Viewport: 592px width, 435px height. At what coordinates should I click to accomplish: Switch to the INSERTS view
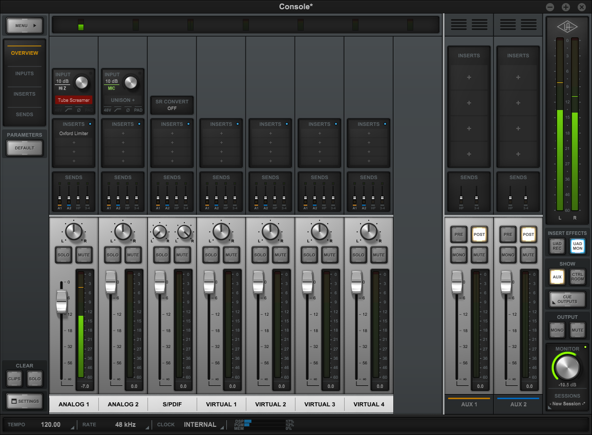click(25, 94)
